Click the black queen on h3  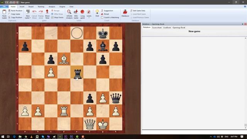[116, 98]
